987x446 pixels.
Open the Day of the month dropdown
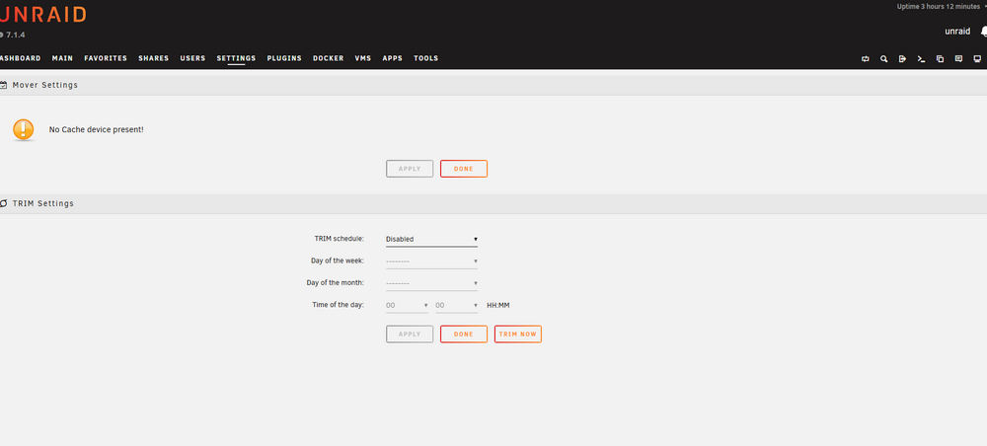[x=432, y=283]
